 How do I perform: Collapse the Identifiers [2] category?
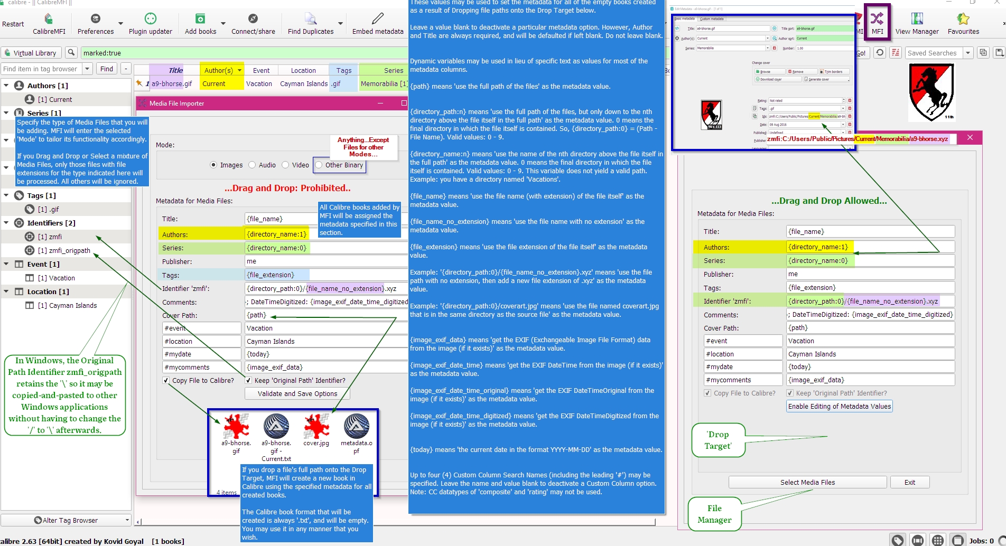pyautogui.click(x=6, y=222)
